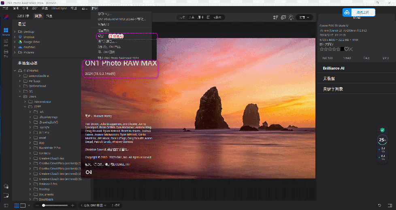Switch to grid view in bottom bar
The height and width of the screenshot is (210, 396).
click(x=17, y=206)
